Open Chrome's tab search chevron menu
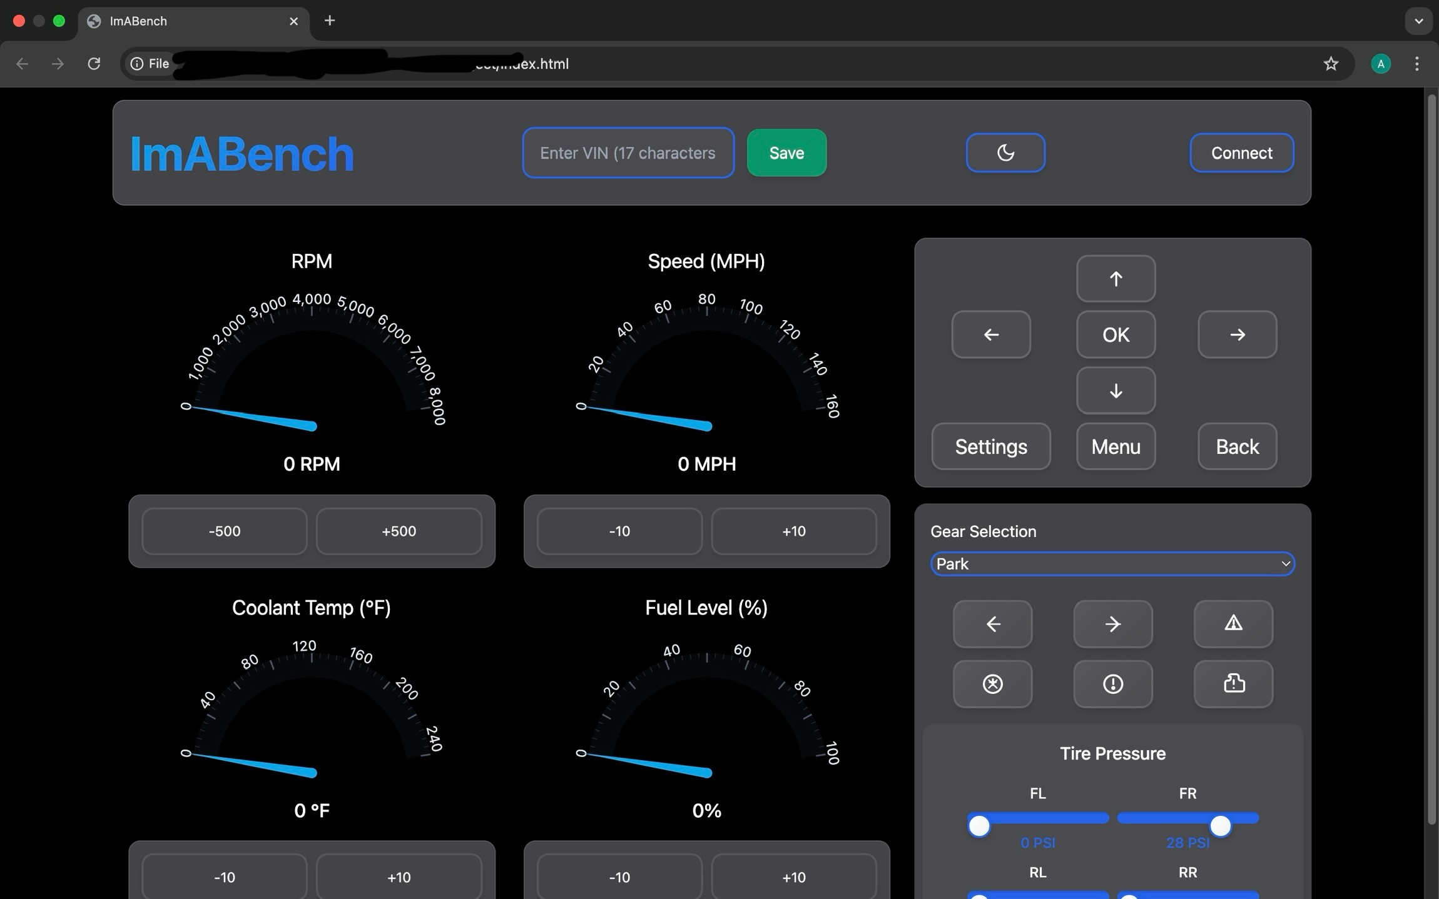This screenshot has width=1439, height=899. (x=1418, y=21)
